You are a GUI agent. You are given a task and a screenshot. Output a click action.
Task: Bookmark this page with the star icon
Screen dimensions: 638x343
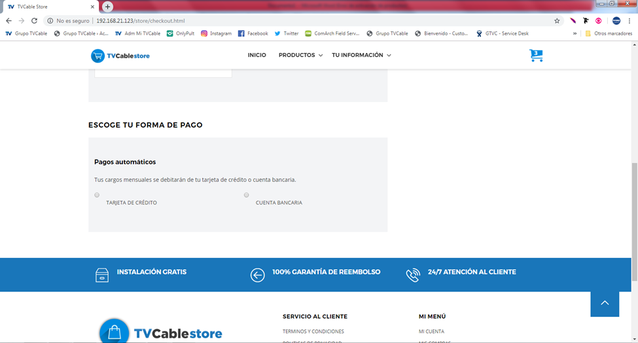[557, 21]
